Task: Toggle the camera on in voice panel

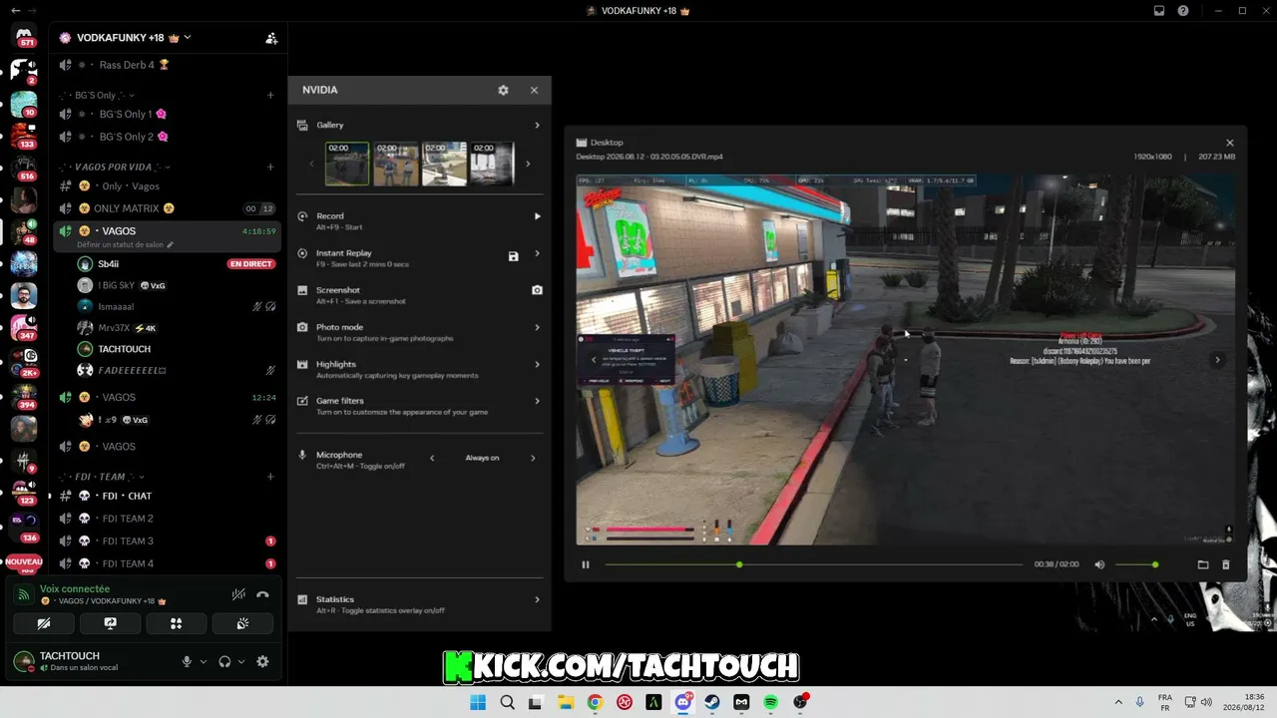Action: (x=44, y=623)
